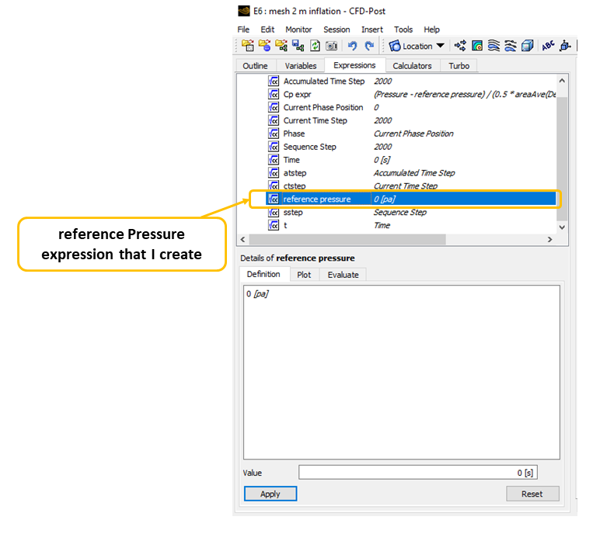Click the first Streamline icon
The width and height of the screenshot is (593, 534).
pos(494,46)
